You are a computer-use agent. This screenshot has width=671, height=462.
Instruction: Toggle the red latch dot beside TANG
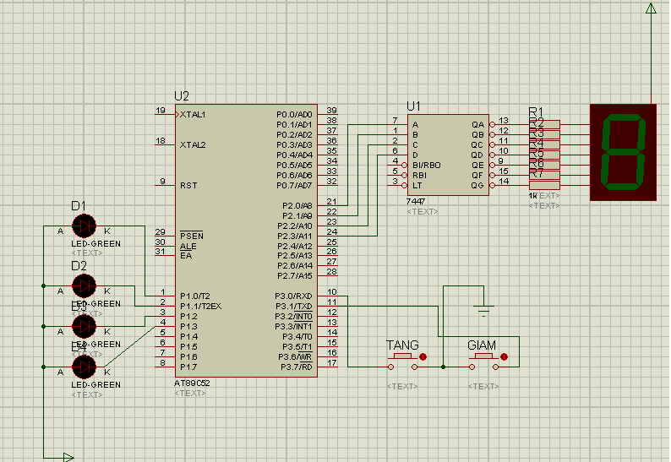pos(423,357)
